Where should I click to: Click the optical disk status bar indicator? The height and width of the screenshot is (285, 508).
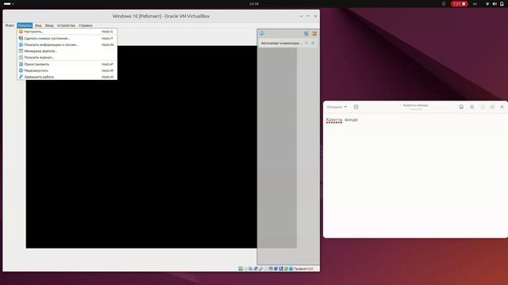coord(245,268)
